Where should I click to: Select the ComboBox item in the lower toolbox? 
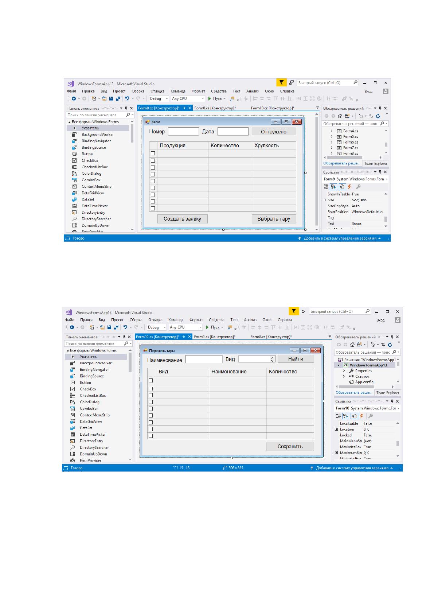89,408
